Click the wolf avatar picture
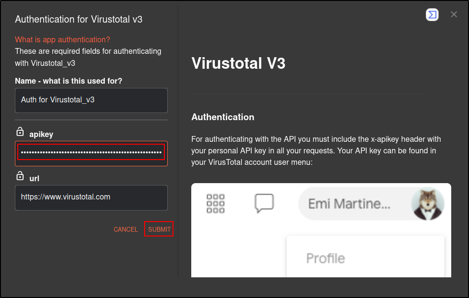 point(427,204)
